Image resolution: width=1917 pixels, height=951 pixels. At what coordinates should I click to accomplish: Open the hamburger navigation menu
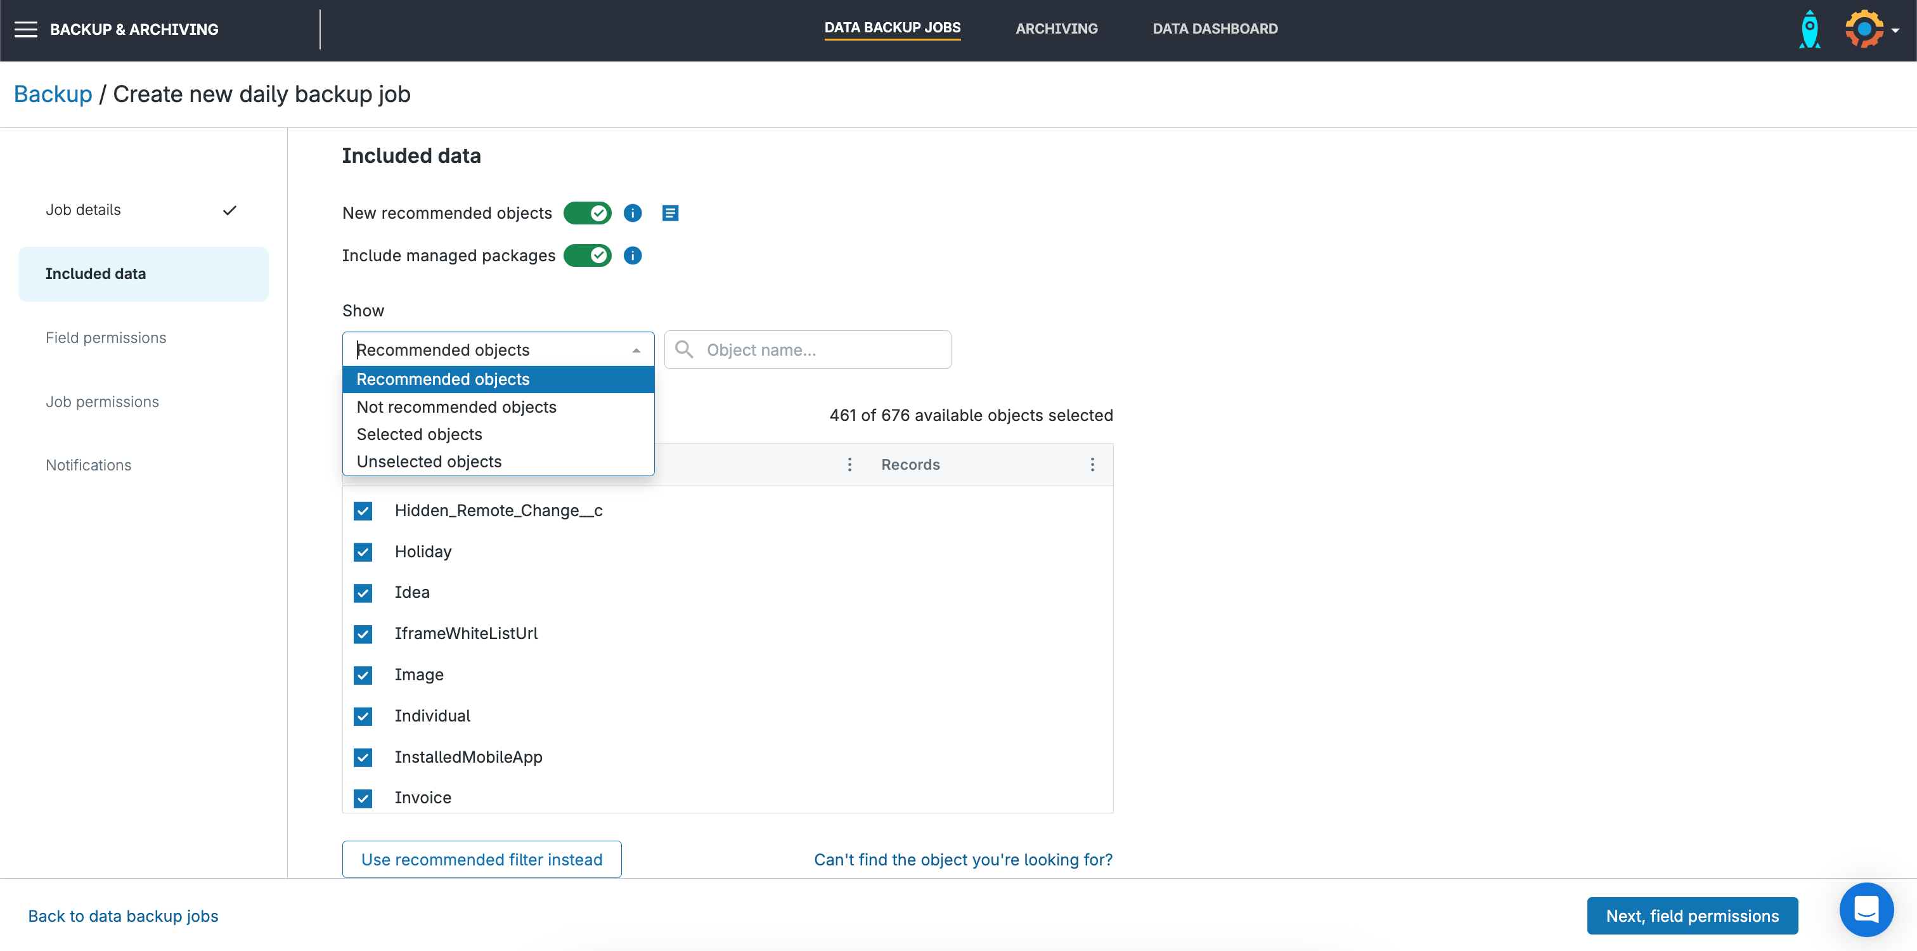(x=26, y=29)
